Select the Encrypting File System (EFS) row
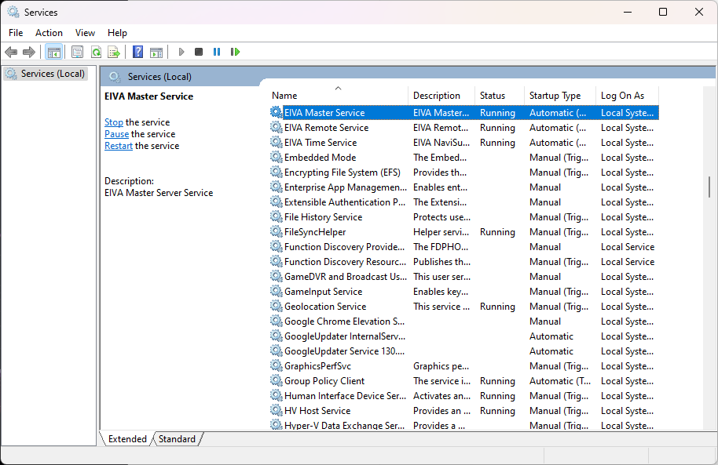718x465 pixels. (x=463, y=173)
